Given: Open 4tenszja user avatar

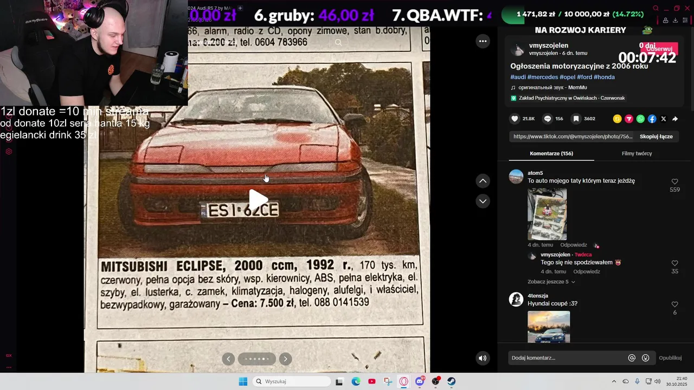Looking at the screenshot, I should [516, 299].
